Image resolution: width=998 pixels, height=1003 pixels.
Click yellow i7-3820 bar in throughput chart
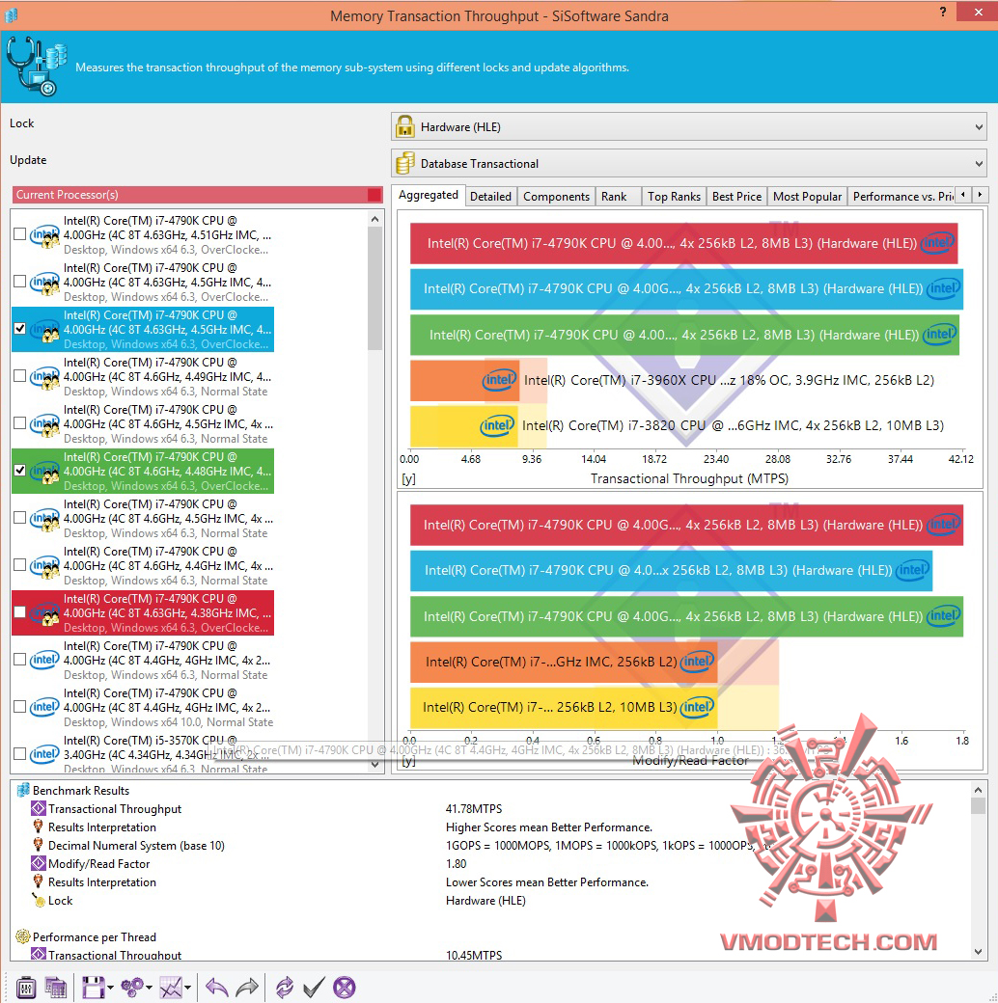click(x=464, y=425)
